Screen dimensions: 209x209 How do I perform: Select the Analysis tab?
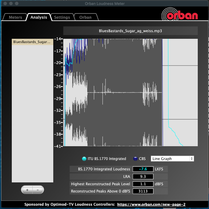[x=39, y=17]
